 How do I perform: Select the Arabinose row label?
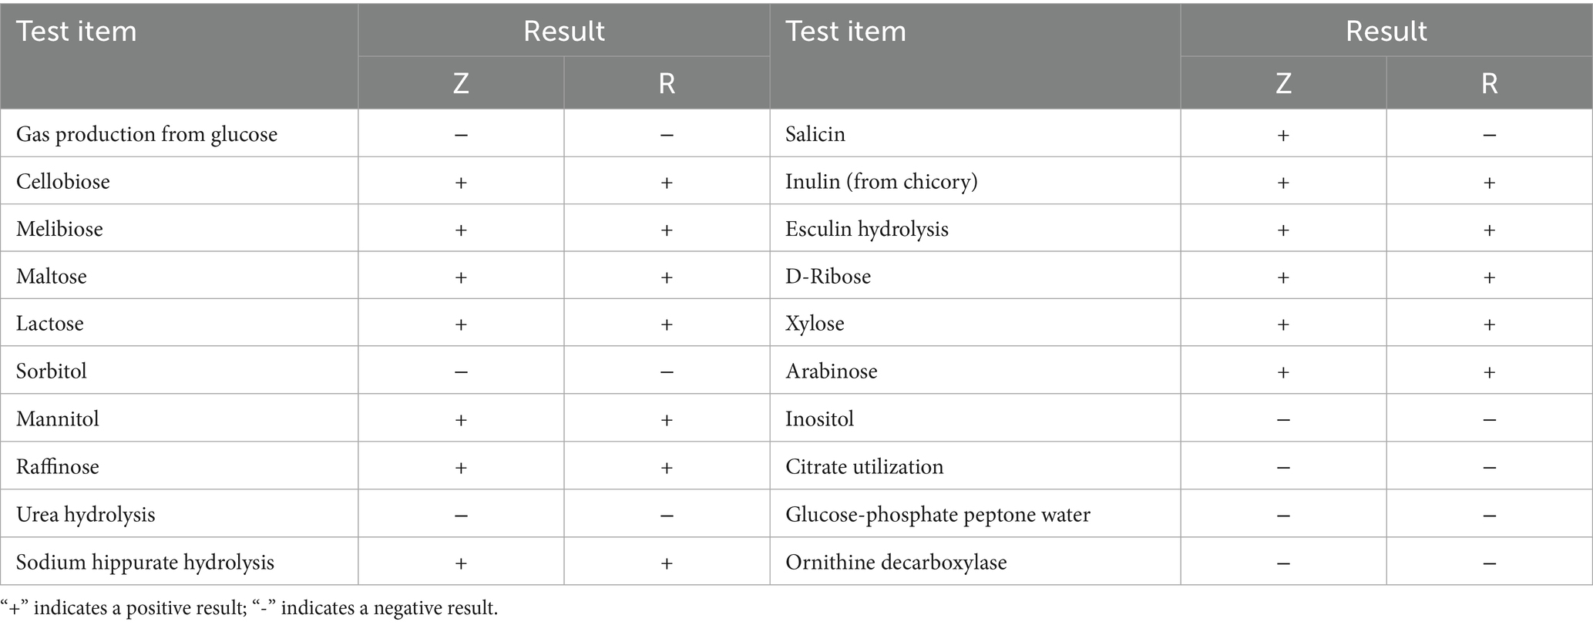click(x=831, y=371)
